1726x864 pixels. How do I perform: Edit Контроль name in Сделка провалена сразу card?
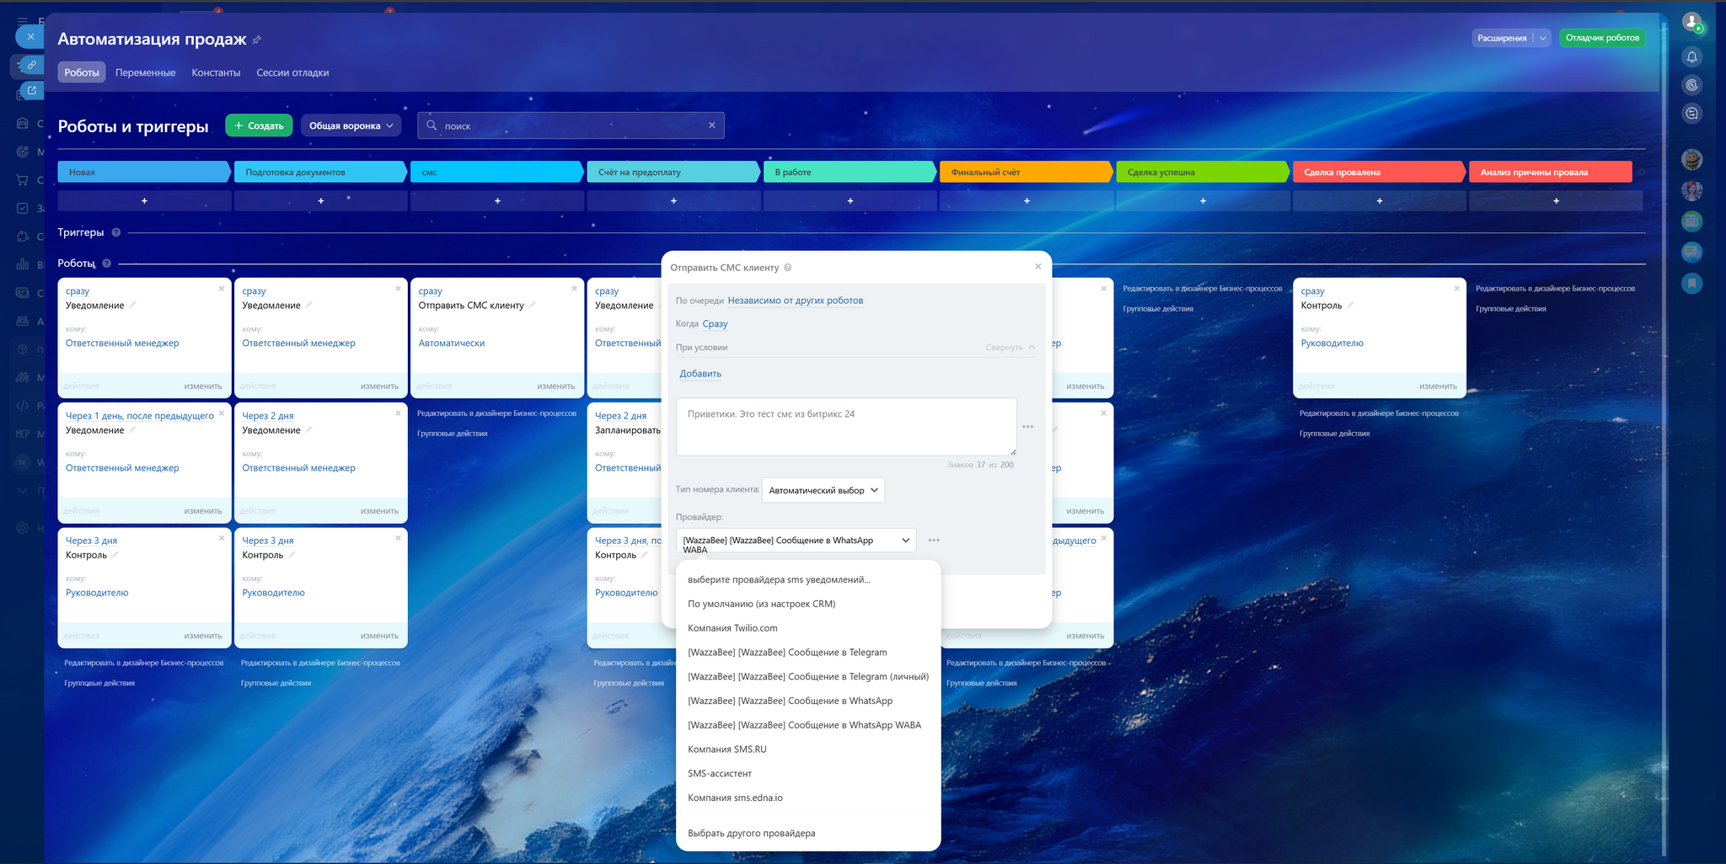(1350, 305)
